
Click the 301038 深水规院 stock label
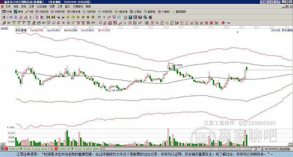282,30
